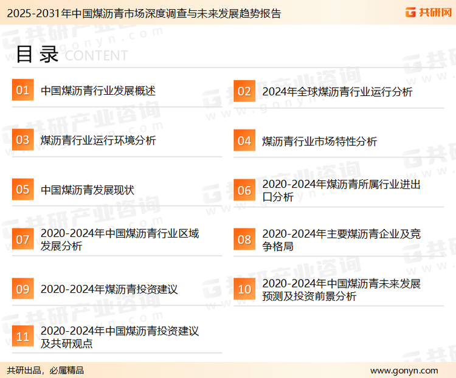This screenshot has height=378, width=456.
Task: Click the report title header text
Action: [x=143, y=13]
